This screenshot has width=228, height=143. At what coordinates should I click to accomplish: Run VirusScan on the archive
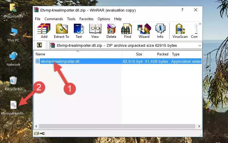180,31
